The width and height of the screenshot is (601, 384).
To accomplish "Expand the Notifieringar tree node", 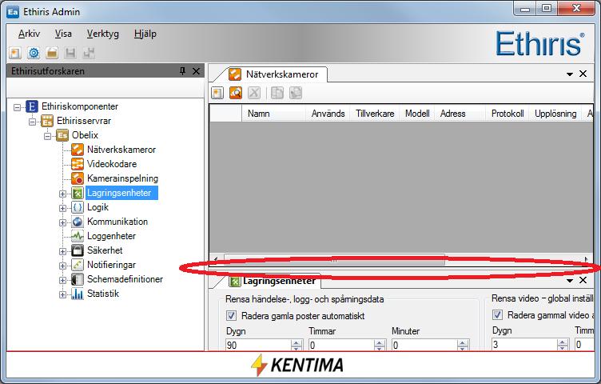I will pyautogui.click(x=62, y=266).
